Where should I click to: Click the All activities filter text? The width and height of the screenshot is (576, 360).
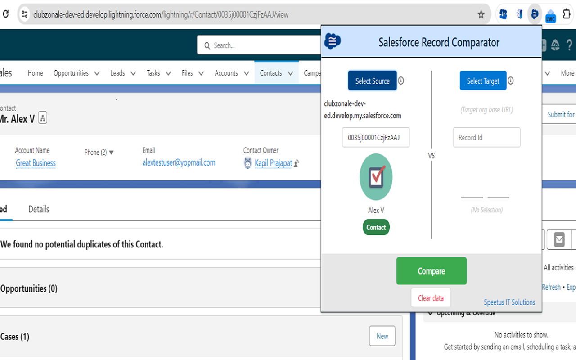558,267
